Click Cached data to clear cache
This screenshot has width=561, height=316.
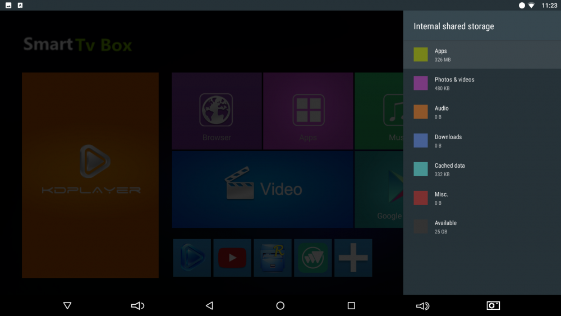click(481, 170)
